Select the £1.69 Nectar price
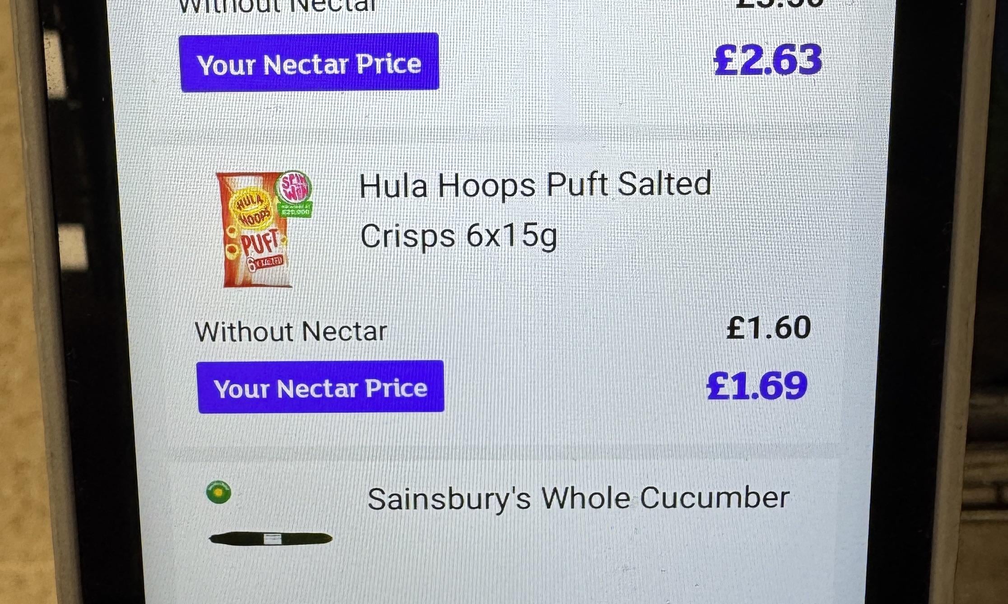The image size is (1008, 604). (x=757, y=386)
